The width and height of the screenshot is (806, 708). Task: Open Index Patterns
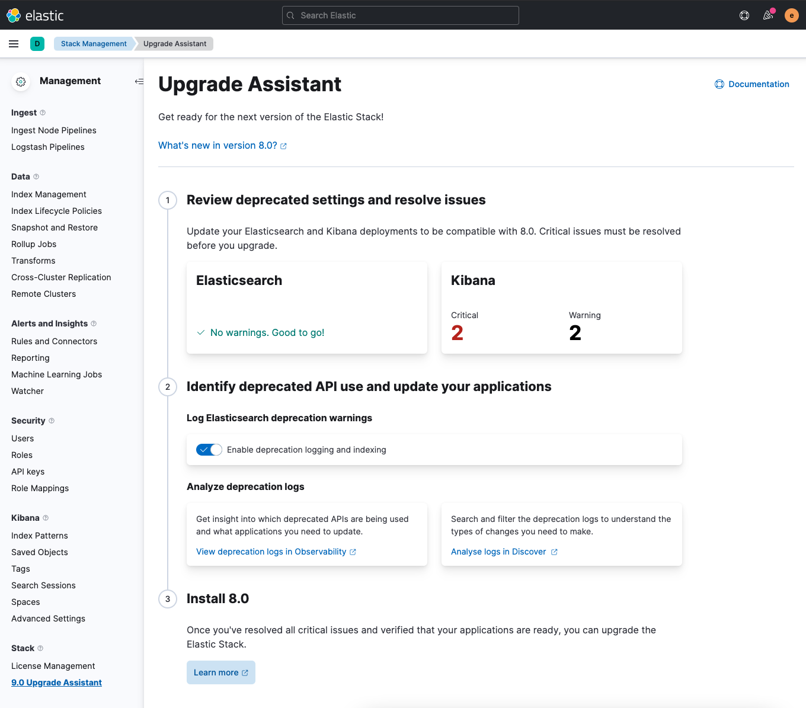click(x=40, y=536)
